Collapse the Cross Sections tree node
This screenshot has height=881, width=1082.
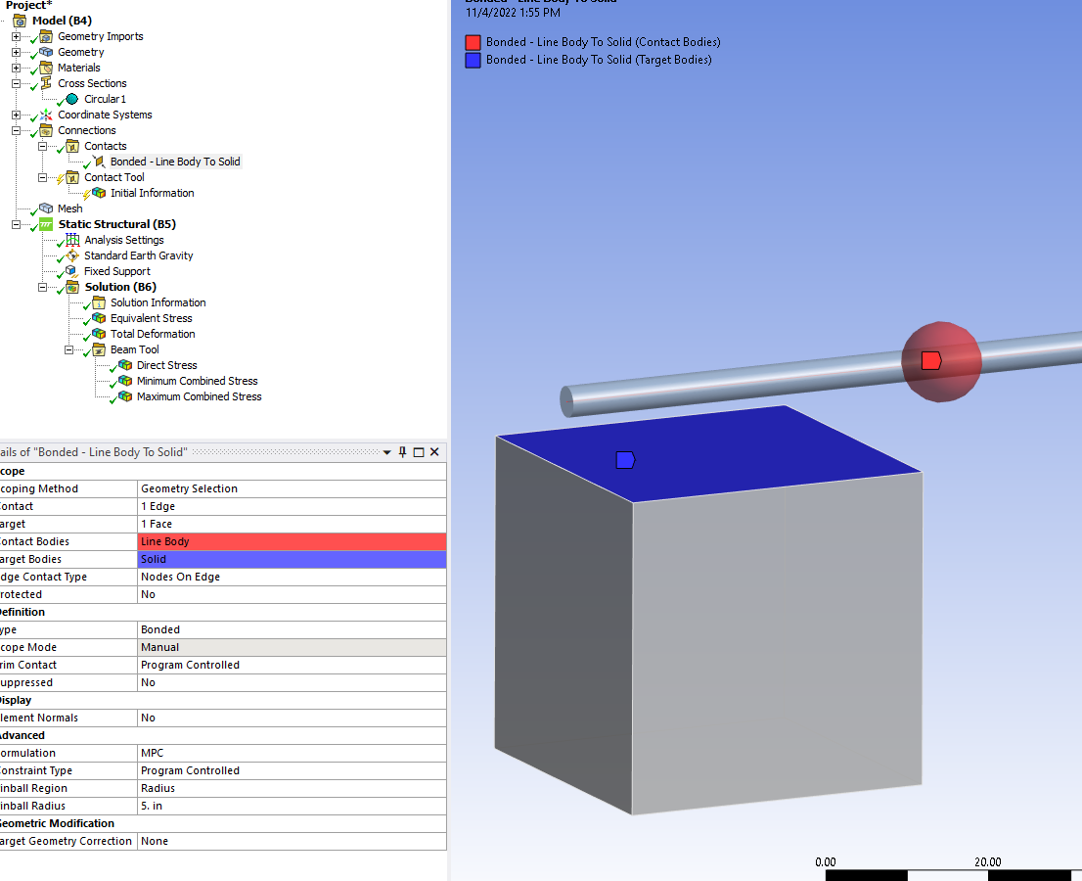(x=17, y=83)
